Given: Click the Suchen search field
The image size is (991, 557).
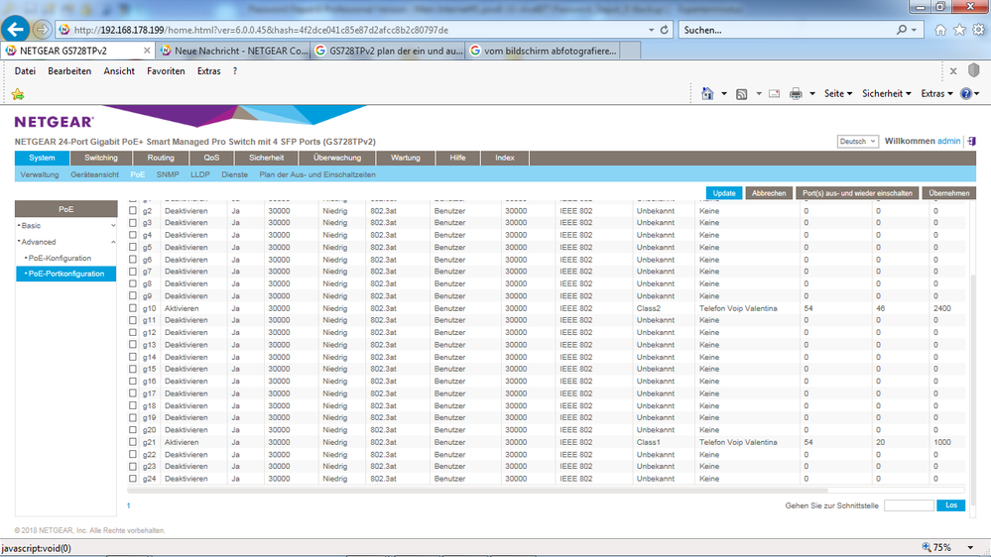Looking at the screenshot, I should (787, 30).
